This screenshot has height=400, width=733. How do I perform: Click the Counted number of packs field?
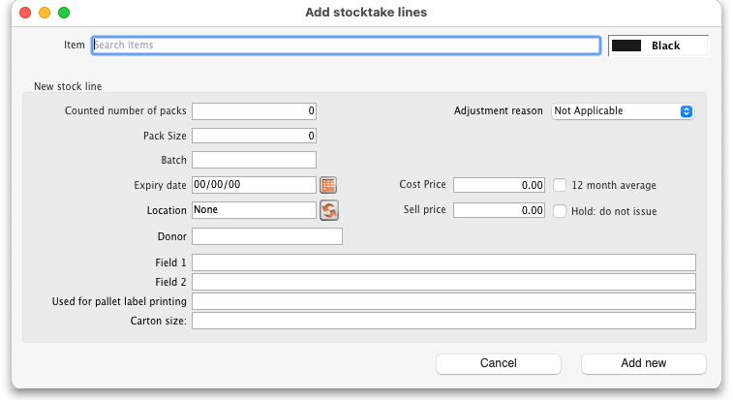254,111
